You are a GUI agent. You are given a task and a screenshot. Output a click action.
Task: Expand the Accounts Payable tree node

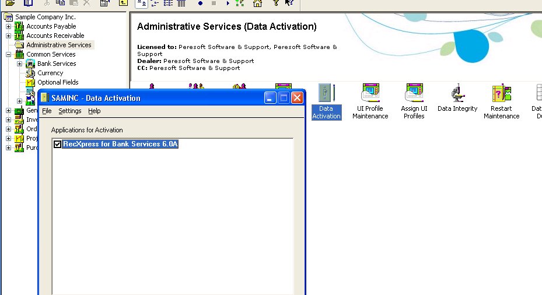pos(8,26)
